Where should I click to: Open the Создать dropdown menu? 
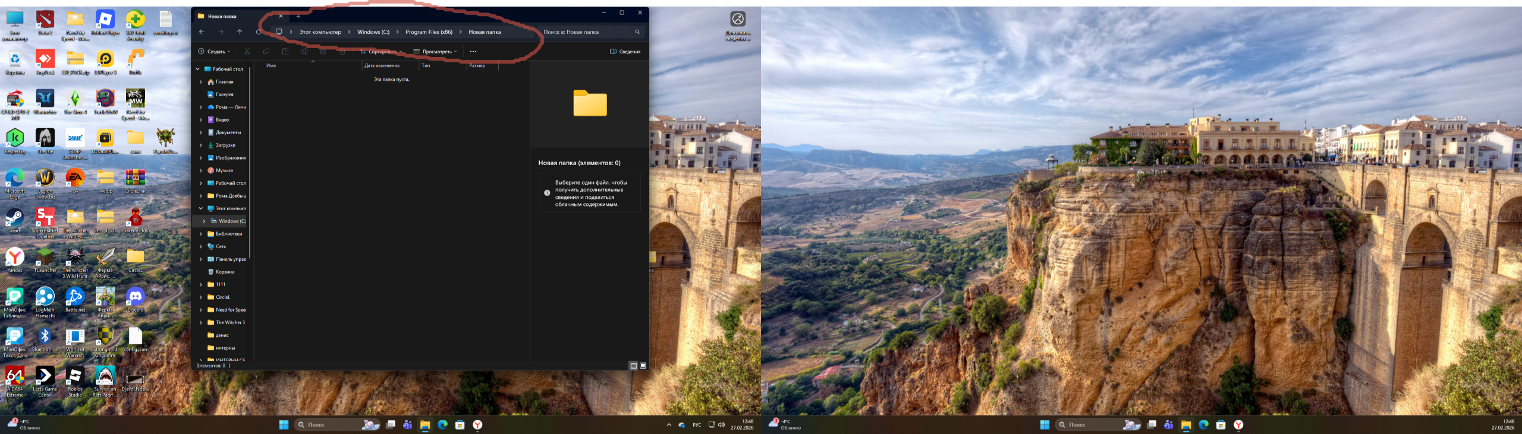coord(214,52)
